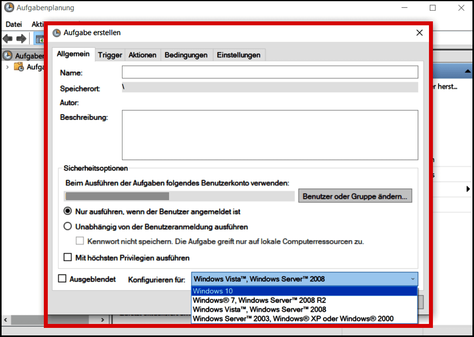Open the 'Konfigurieren für' dropdown
The width and height of the screenshot is (474, 337).
click(414, 279)
